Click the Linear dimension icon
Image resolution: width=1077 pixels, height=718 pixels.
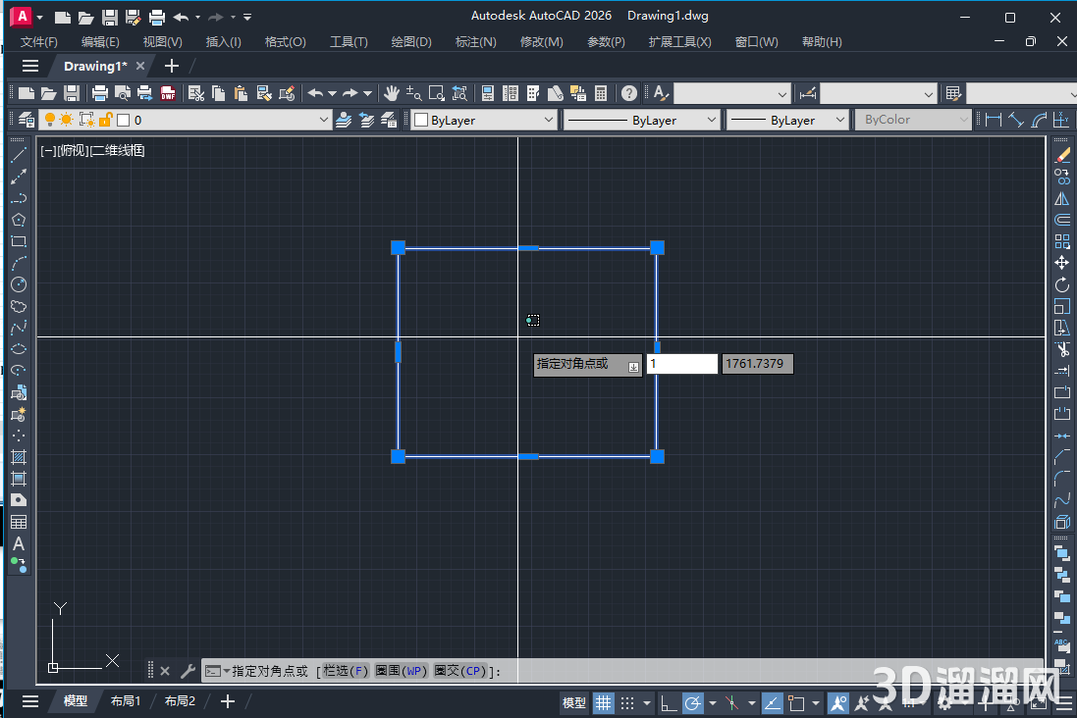994,120
